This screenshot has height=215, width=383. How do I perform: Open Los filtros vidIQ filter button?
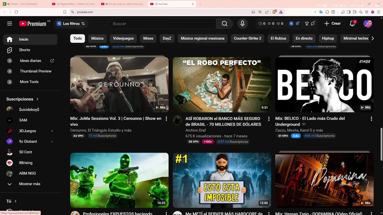(71, 24)
